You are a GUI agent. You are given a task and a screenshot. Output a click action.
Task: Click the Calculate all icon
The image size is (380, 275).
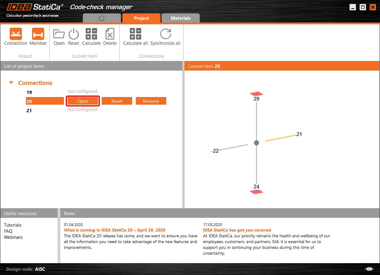click(135, 34)
